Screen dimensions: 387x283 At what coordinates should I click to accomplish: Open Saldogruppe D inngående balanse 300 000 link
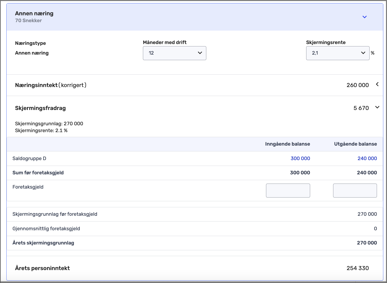[300, 159]
